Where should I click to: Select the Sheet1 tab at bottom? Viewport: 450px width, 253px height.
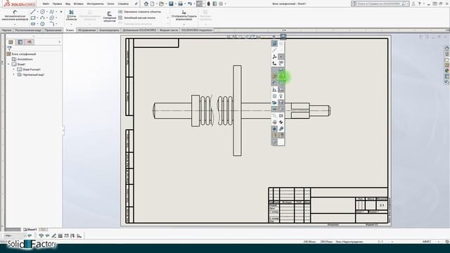pos(30,230)
